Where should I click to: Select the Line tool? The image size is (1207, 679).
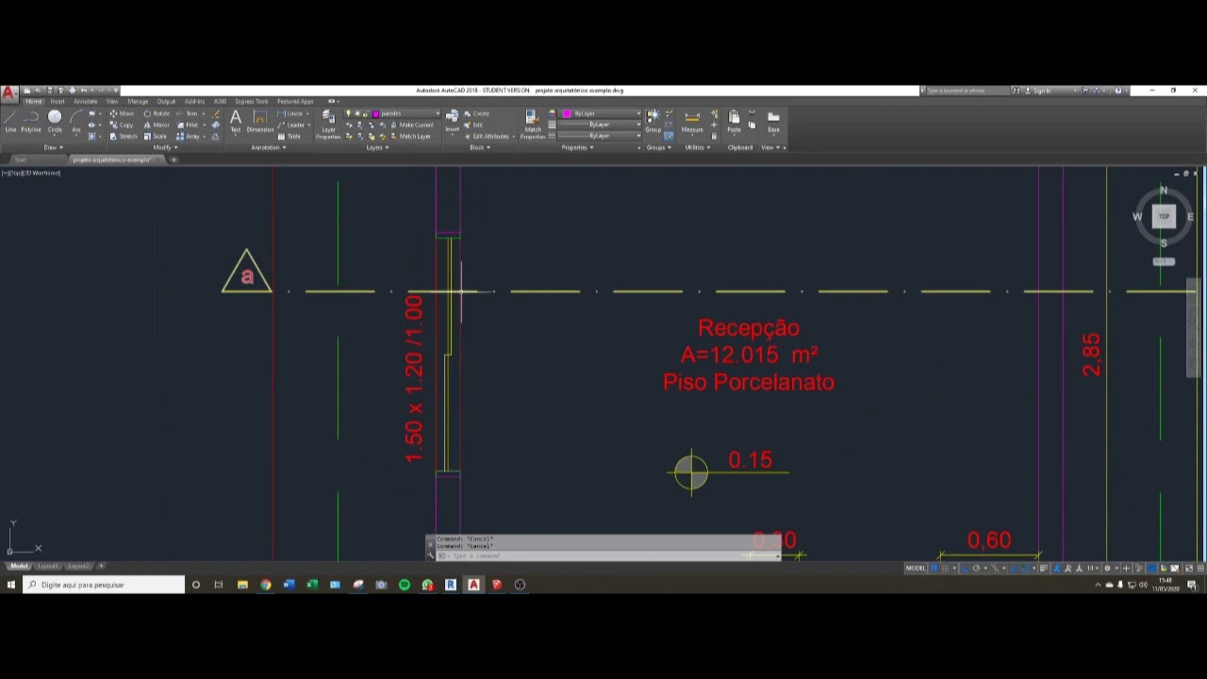[9, 121]
